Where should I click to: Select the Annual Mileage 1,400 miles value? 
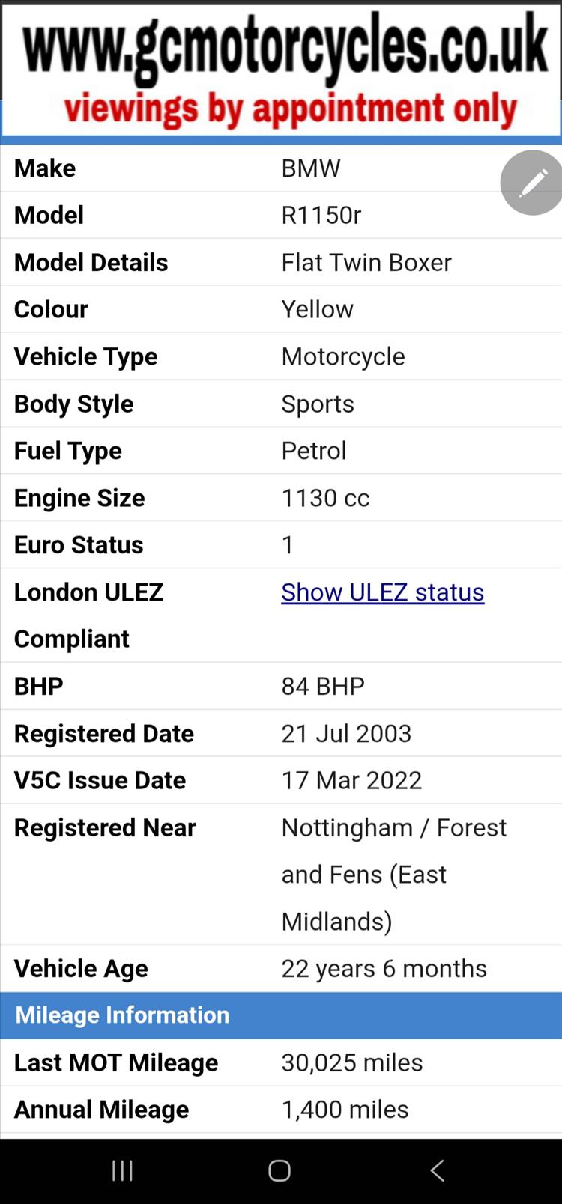point(345,1110)
